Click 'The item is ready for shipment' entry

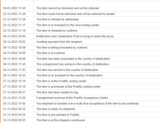tap(56, 109)
